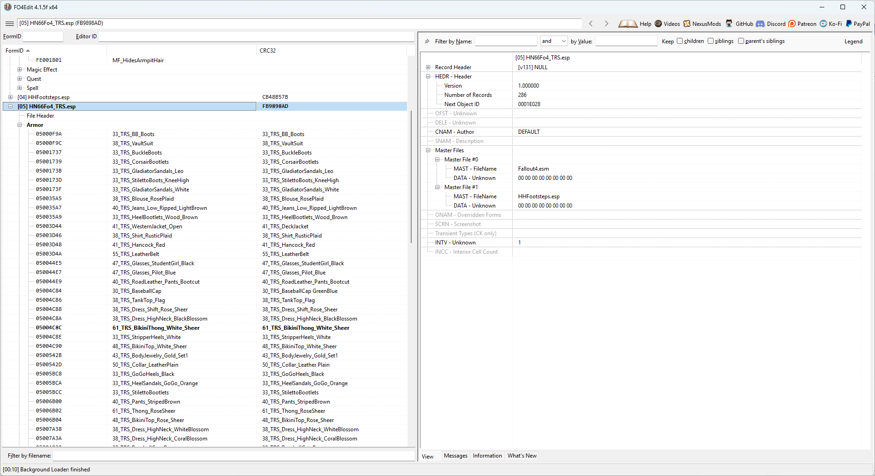Navigate back with the left arrow

[x=591, y=24]
